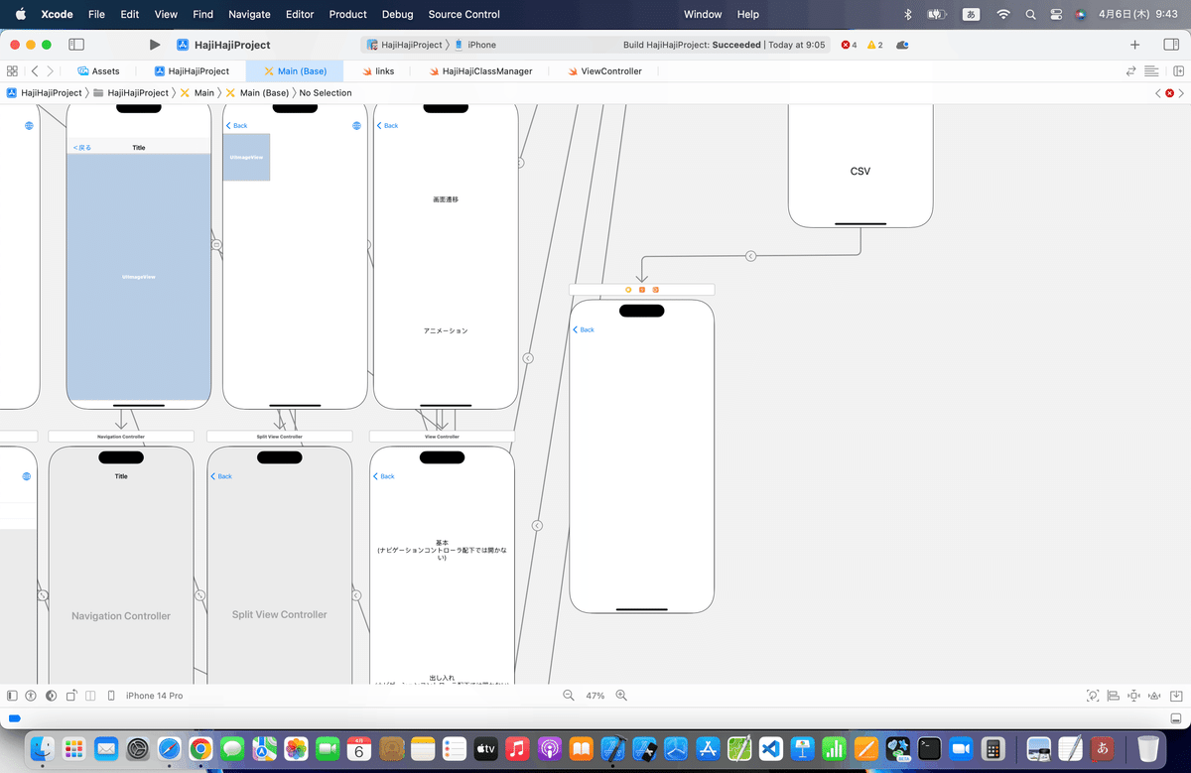Select the Split View Controller scene title bar
This screenshot has height=773, width=1191.
click(x=279, y=437)
